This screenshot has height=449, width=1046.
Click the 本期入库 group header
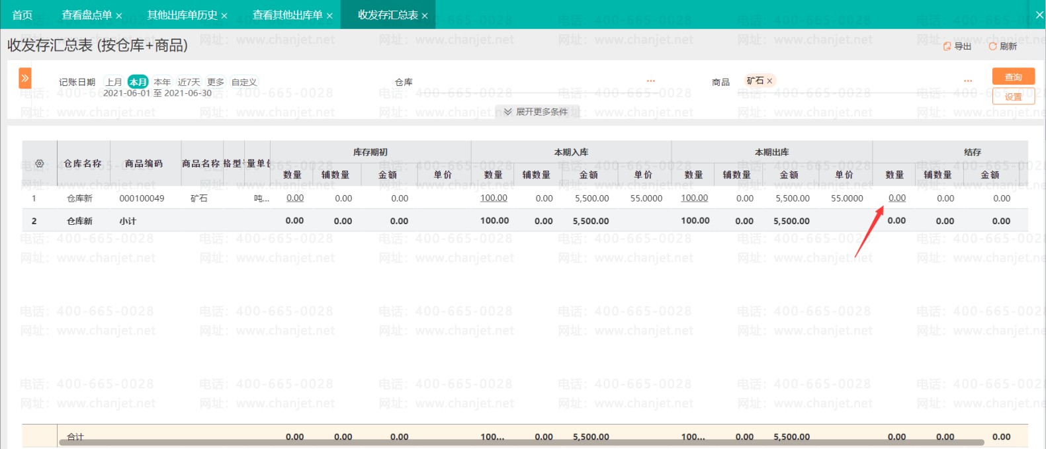pos(571,152)
